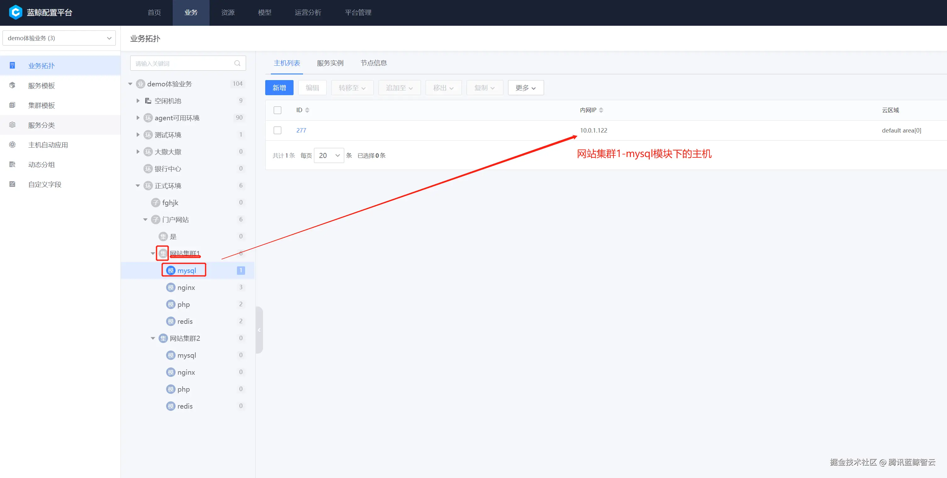This screenshot has width=947, height=478.
Task: Click the sort icon beside 内网IP column
Action: [601, 110]
